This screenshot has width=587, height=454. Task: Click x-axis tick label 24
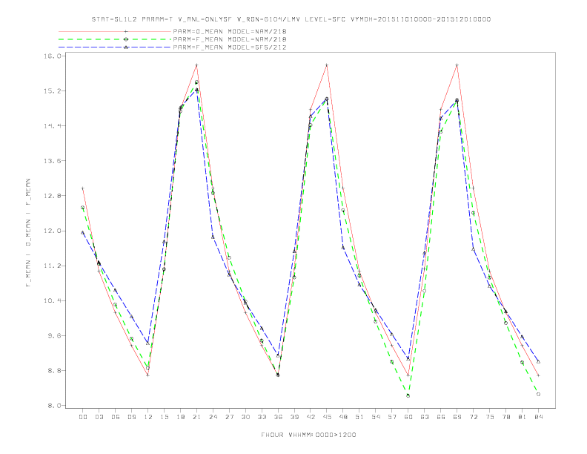pos(213,417)
